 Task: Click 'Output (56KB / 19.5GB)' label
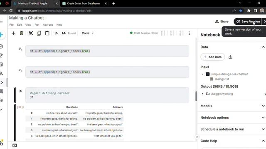219,87
